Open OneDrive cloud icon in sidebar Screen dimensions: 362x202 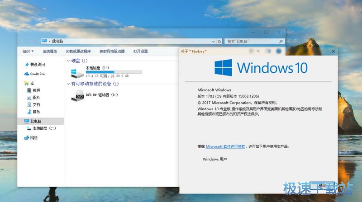[27, 74]
